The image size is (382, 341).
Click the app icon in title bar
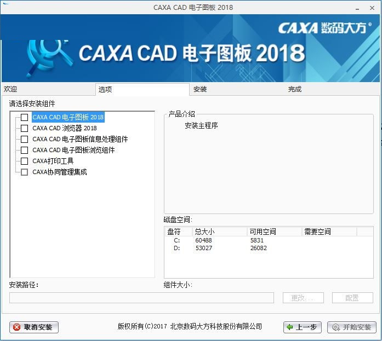[x=5, y=4]
